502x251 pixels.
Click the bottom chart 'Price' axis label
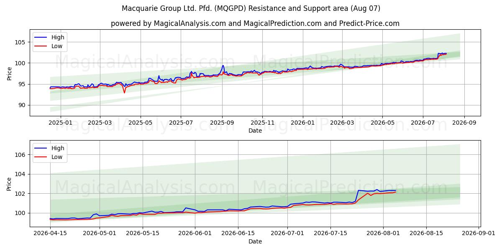pyautogui.click(x=9, y=184)
